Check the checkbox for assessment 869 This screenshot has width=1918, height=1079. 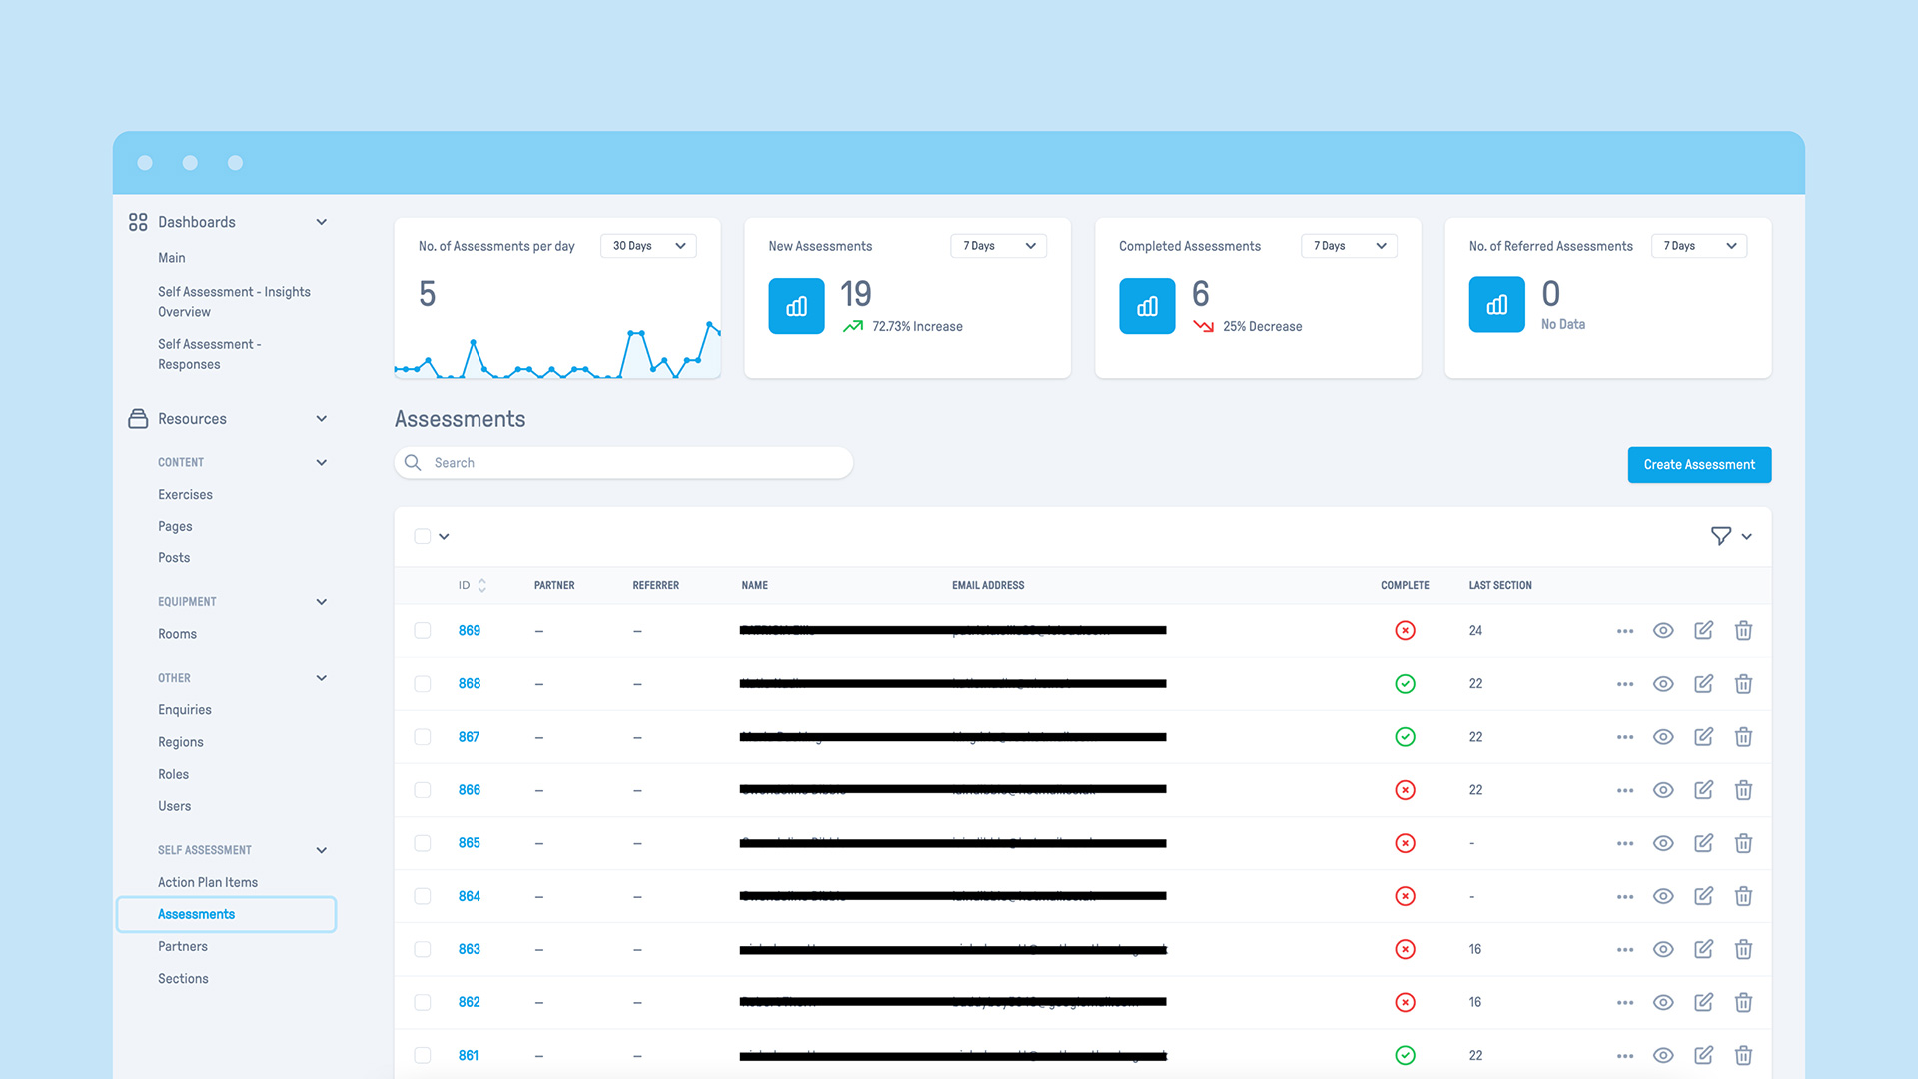(423, 631)
